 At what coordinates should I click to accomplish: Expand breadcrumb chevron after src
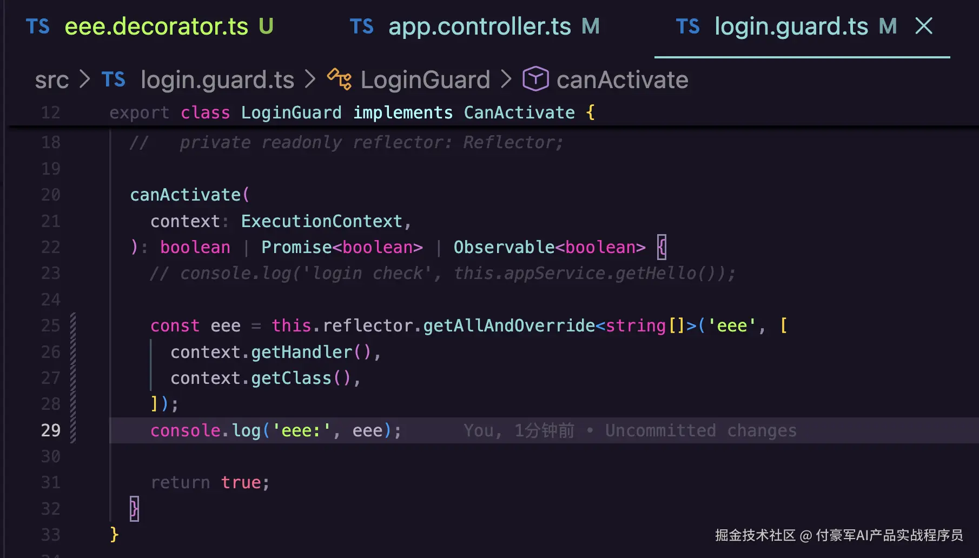point(85,79)
